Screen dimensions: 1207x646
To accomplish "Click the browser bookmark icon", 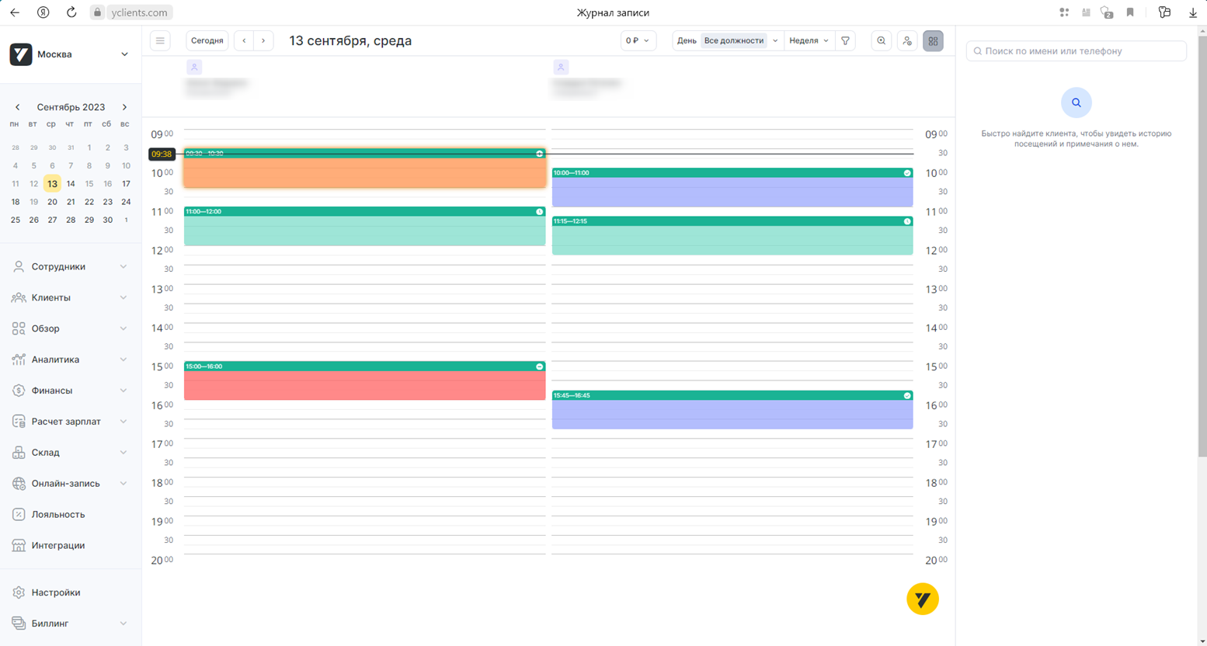I will click(x=1130, y=12).
